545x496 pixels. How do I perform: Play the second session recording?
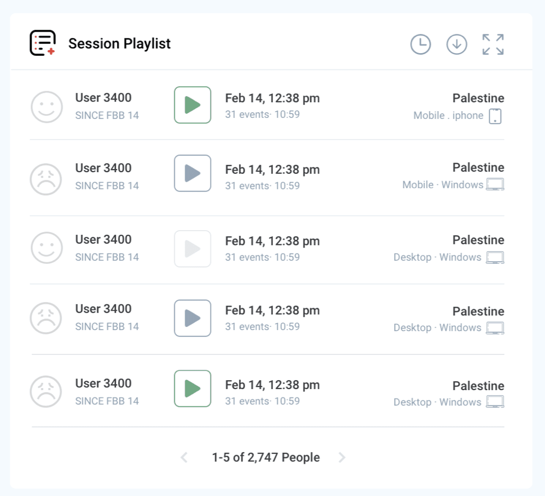[192, 174]
